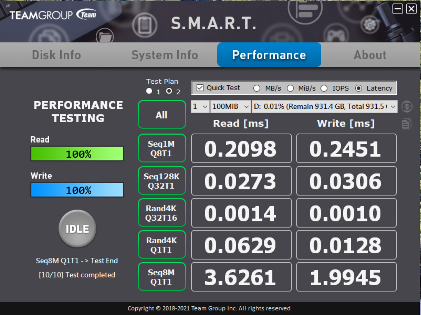Select the IOPS radio button
Screen dimensions: 421x315
coord(324,88)
